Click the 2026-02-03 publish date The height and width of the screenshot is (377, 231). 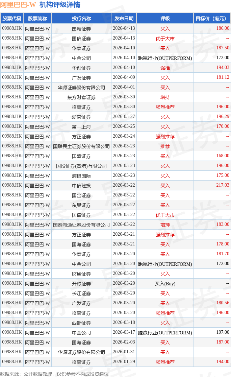[x=124, y=342]
